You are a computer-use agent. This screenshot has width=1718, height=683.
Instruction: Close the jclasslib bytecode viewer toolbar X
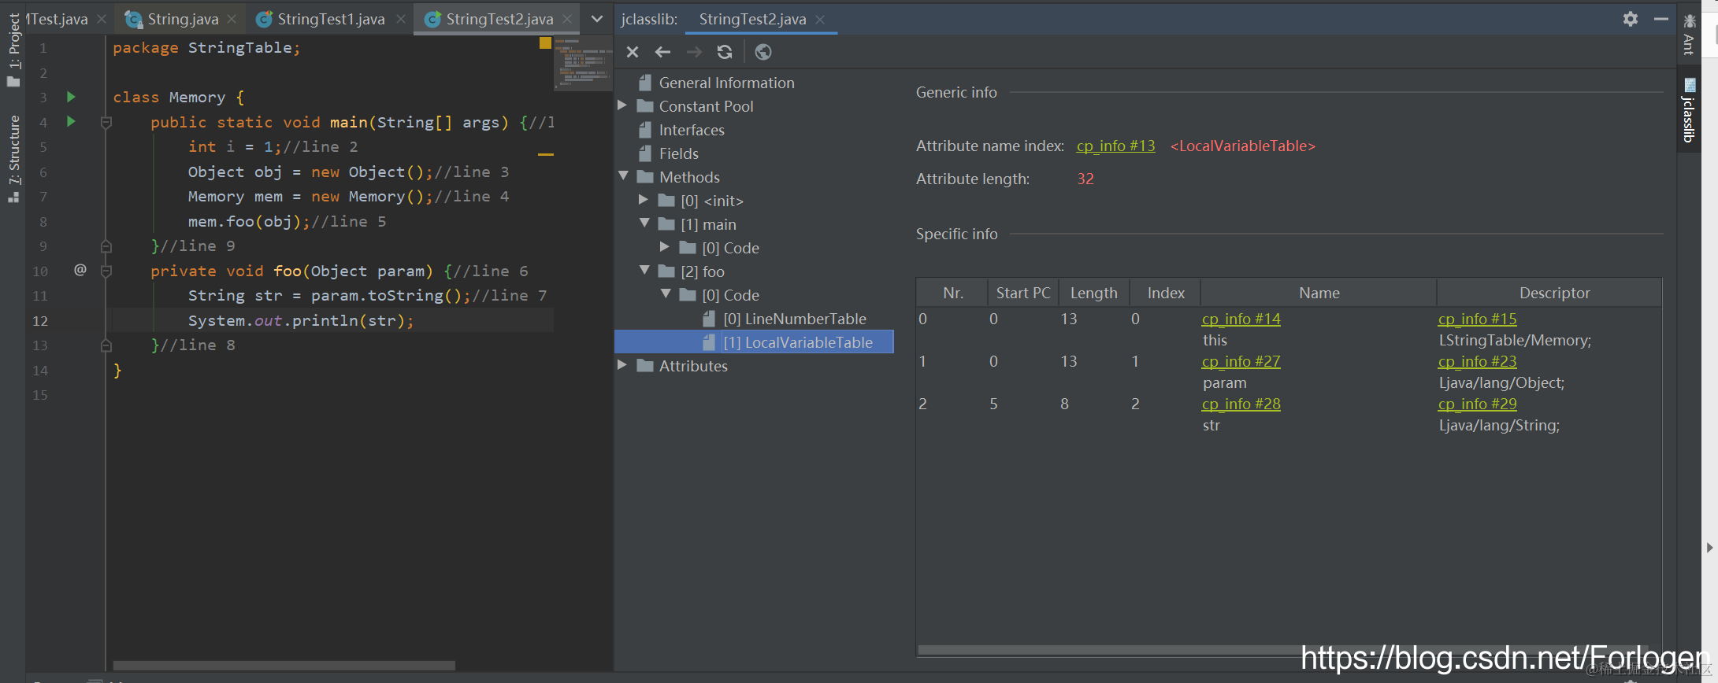(x=632, y=52)
